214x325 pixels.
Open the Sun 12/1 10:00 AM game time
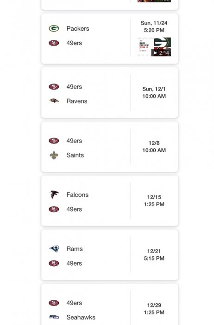[154, 92]
